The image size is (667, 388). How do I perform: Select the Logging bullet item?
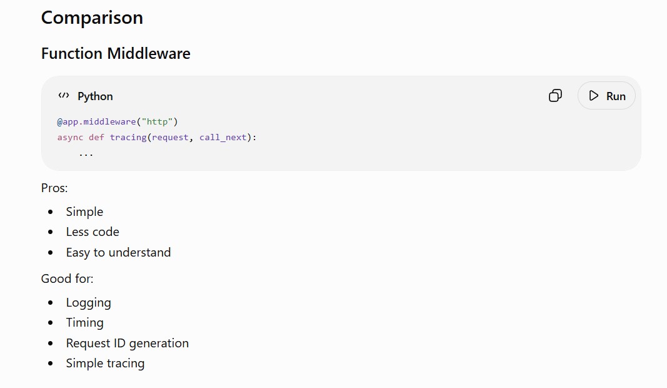[89, 303]
